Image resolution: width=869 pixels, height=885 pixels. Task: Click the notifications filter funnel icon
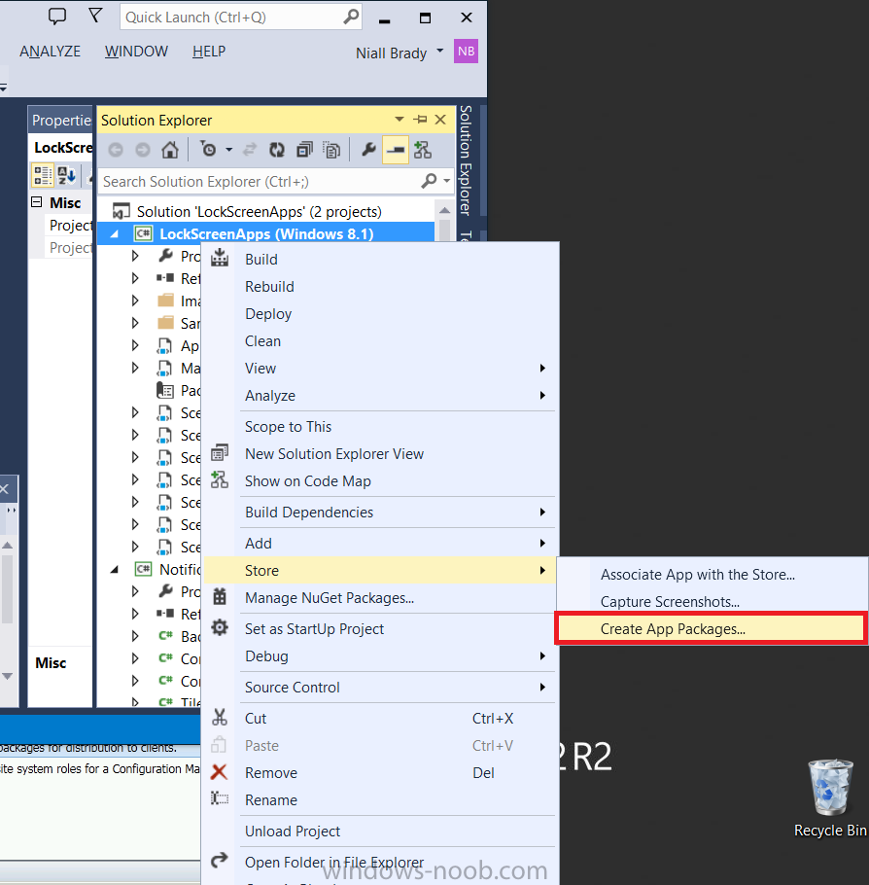[95, 16]
